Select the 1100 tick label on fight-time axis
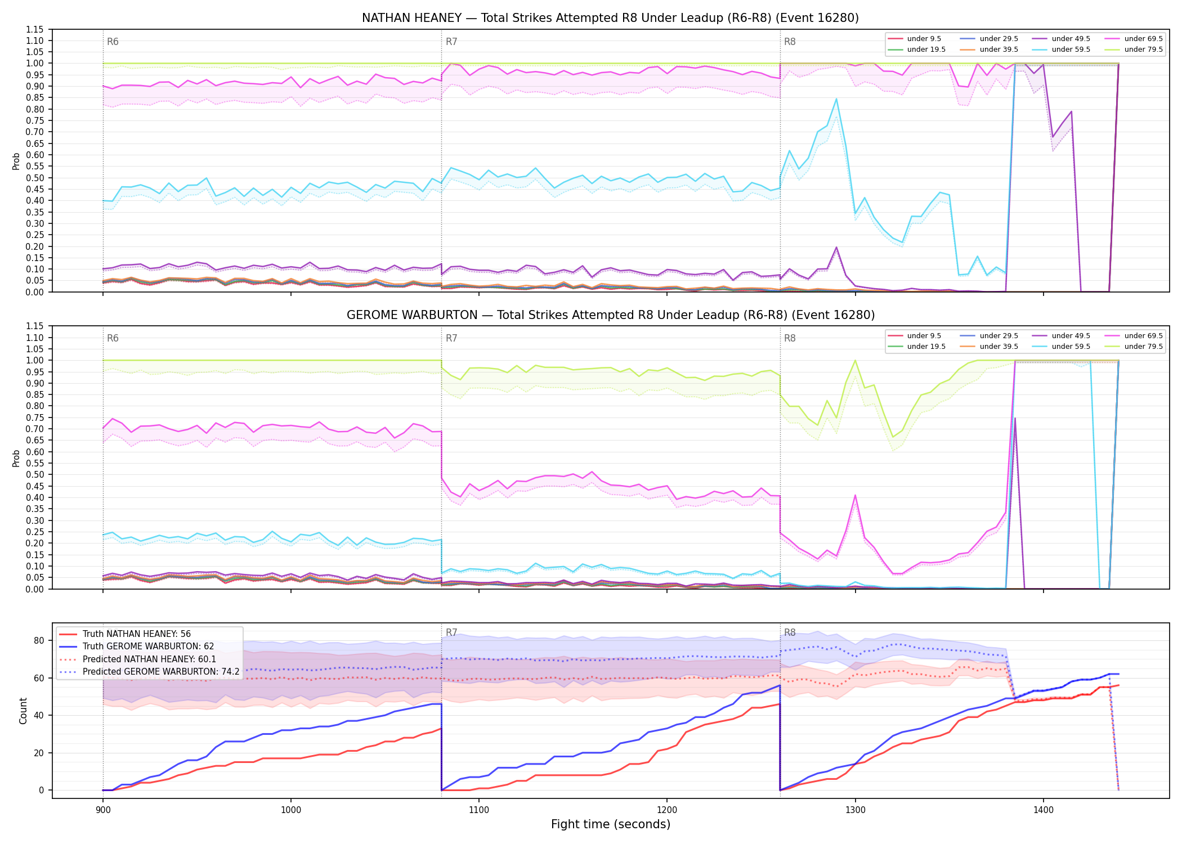Image resolution: width=1182 pixels, height=844 pixels. point(479,810)
